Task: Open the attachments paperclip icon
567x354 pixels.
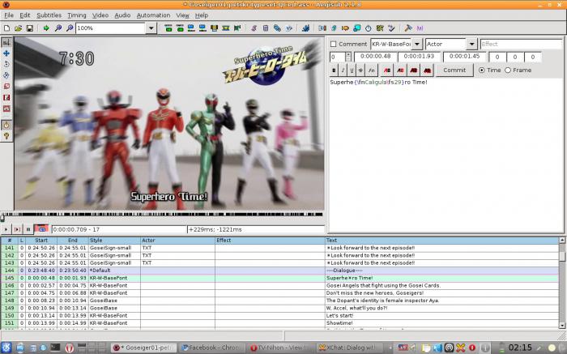Action: coord(277,28)
